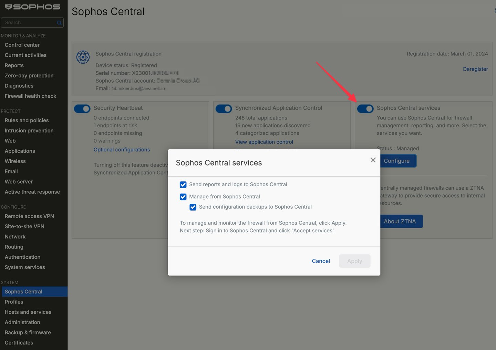496x350 pixels.
Task: Open Routing menu item
Action: pos(14,247)
